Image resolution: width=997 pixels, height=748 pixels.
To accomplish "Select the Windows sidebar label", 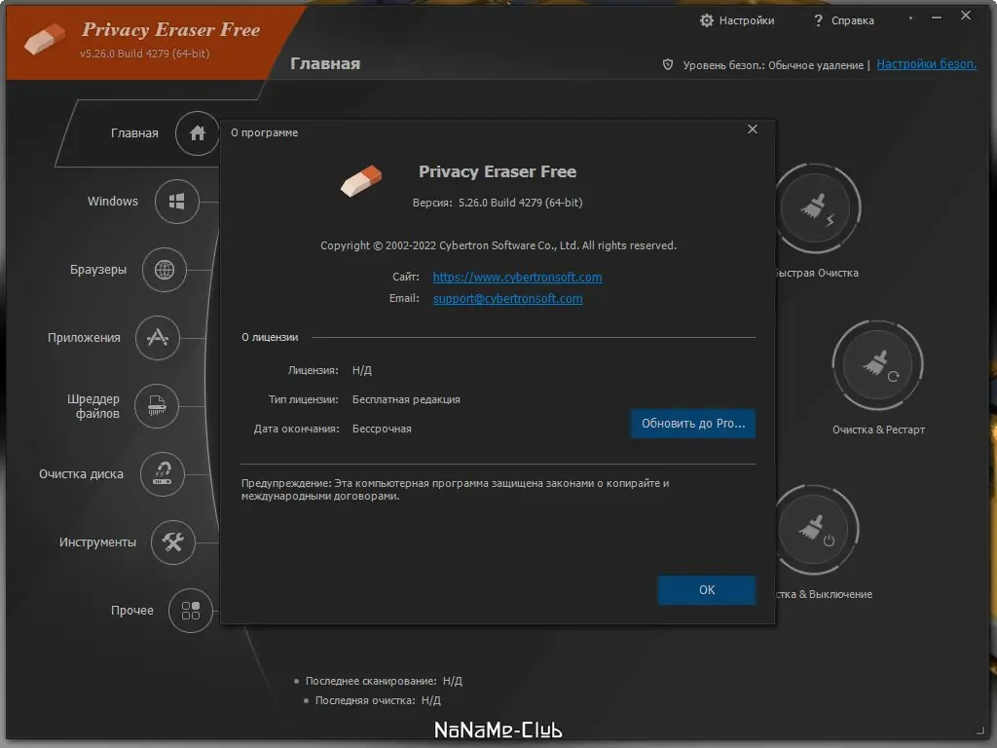I will 113,201.
